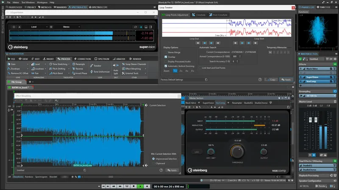Screen dimensions: 339x190
Task: Click the Auto Split icon
Action: click(116, 65)
